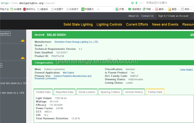Open the 游戏中心 bookmark icon
The width and height of the screenshot is (194, 123).
25,9
